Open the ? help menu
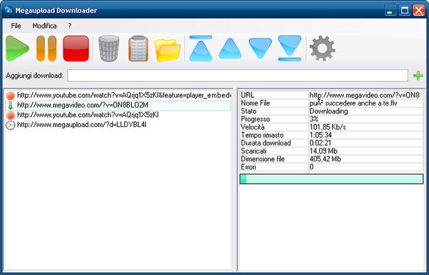This screenshot has width=429, height=275. (70, 26)
